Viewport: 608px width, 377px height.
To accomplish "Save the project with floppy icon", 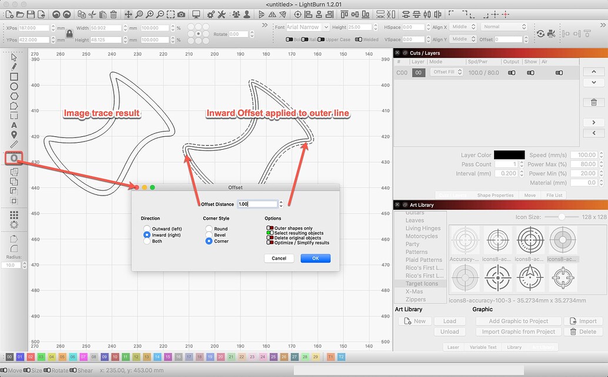I will tap(30, 14).
